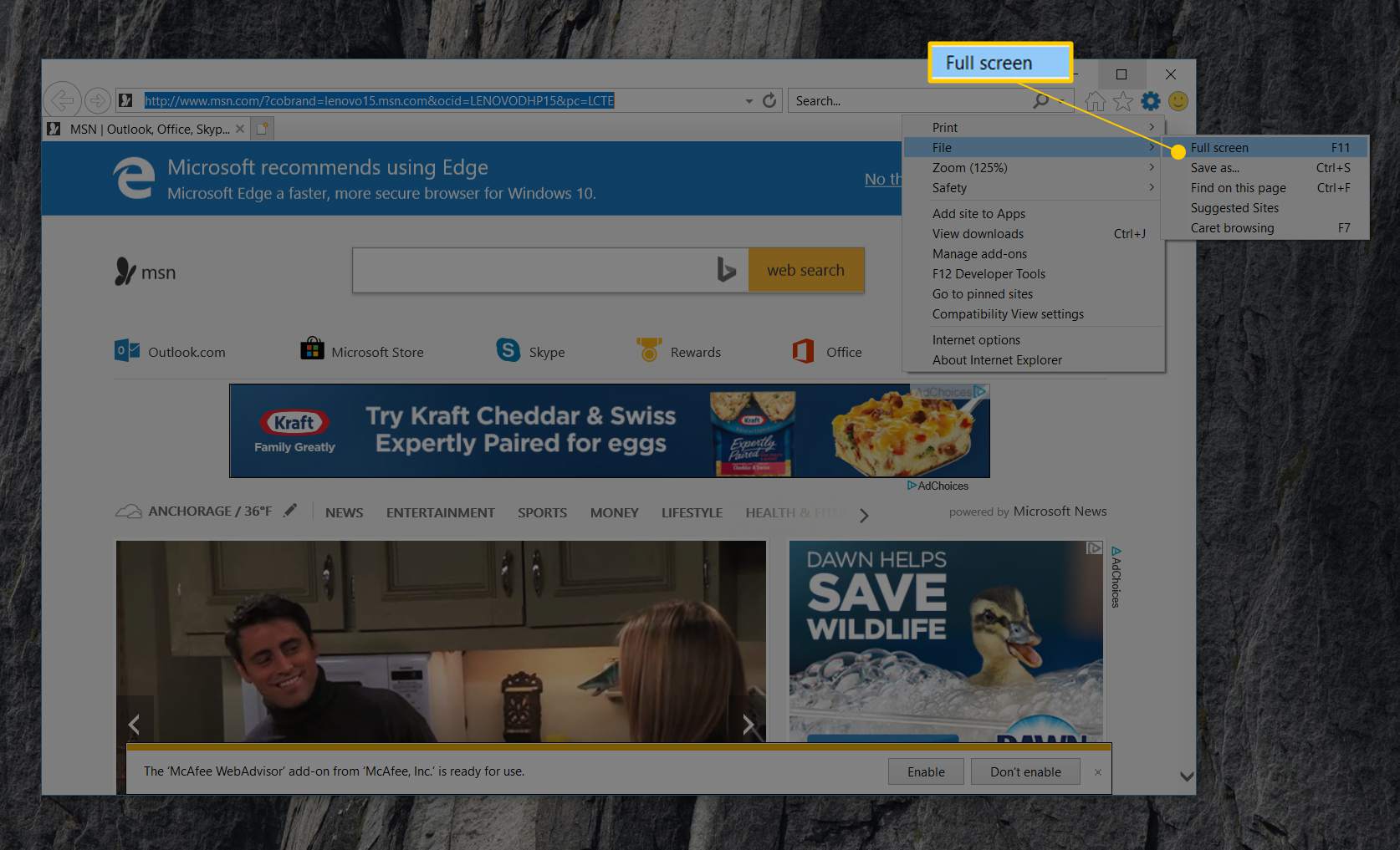Click the Dawn Saves Wildlife ad

click(x=946, y=640)
